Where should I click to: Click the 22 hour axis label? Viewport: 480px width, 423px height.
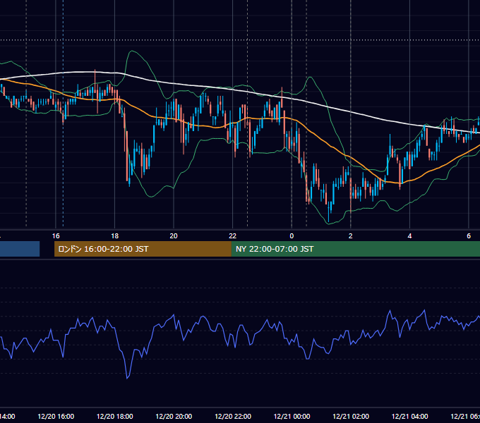coord(233,236)
